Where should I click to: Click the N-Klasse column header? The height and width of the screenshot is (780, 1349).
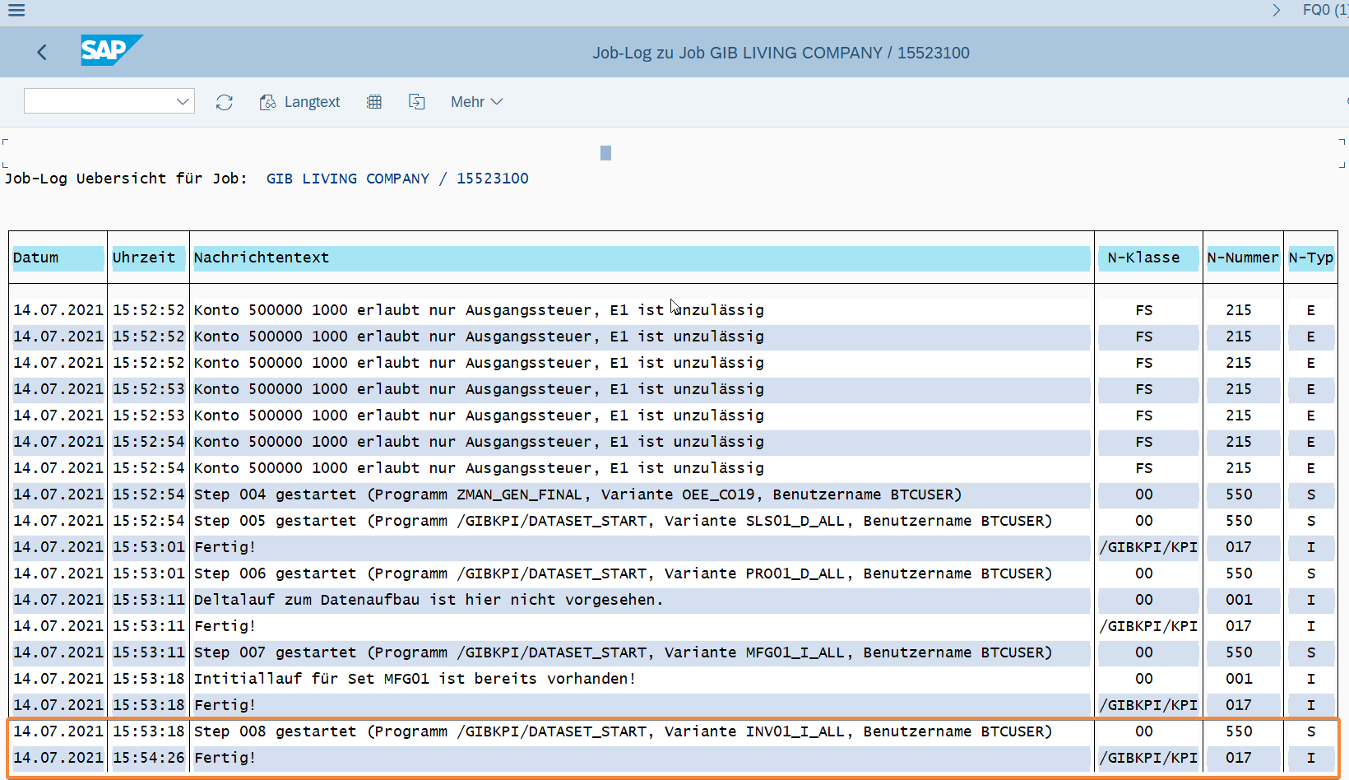1143,258
